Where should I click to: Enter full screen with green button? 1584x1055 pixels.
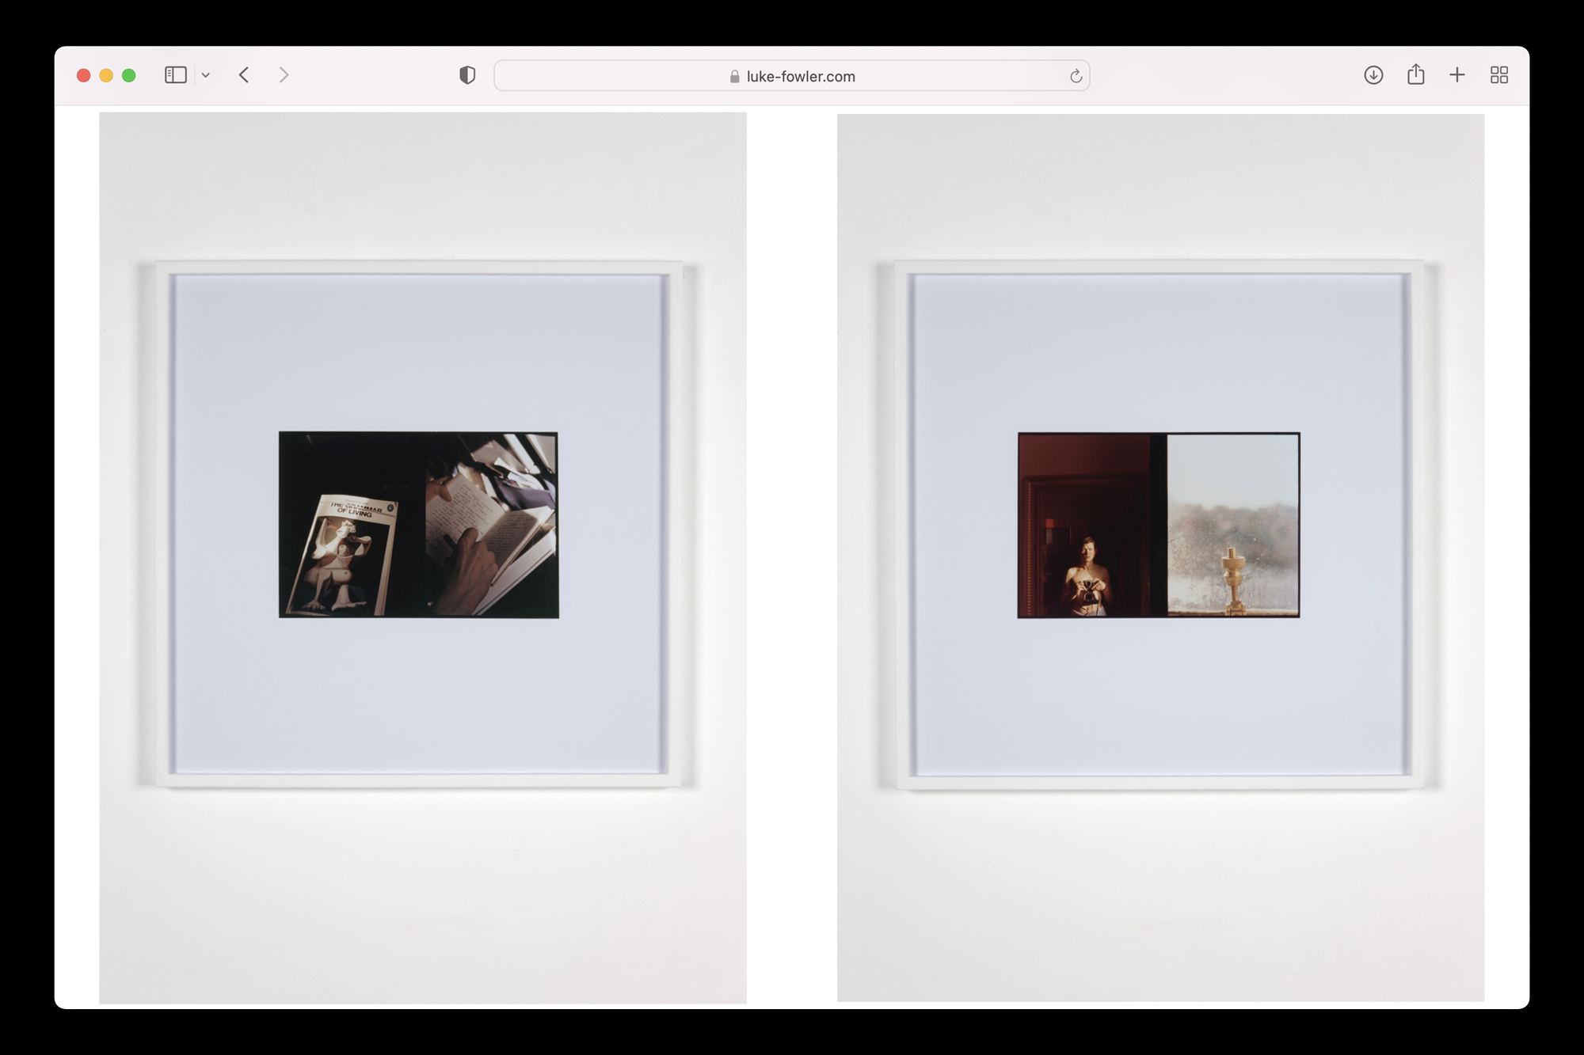click(129, 75)
